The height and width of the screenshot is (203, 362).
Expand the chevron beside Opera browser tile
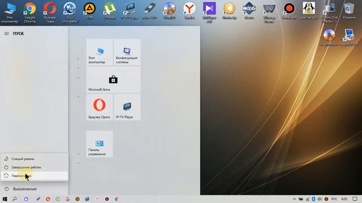(78, 96)
